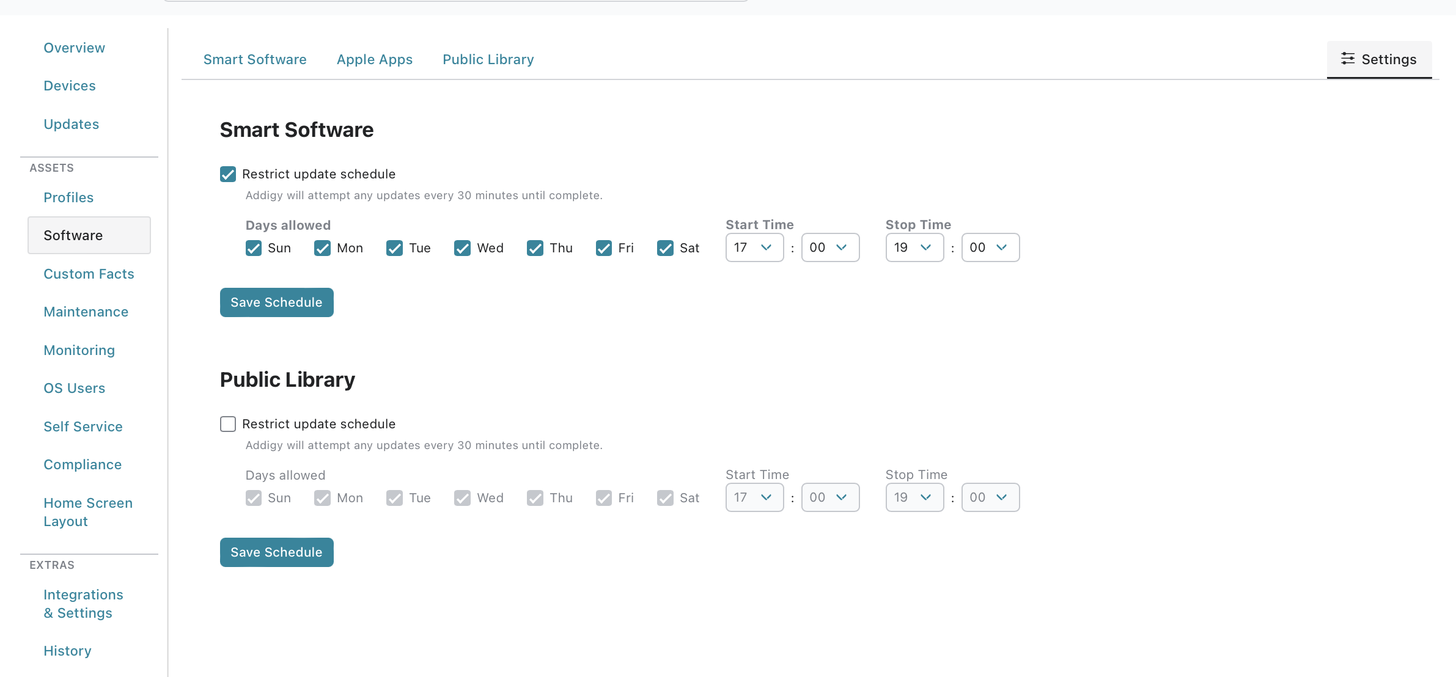
Task: Enable Restrict update schedule under Public Library
Action: (x=227, y=423)
